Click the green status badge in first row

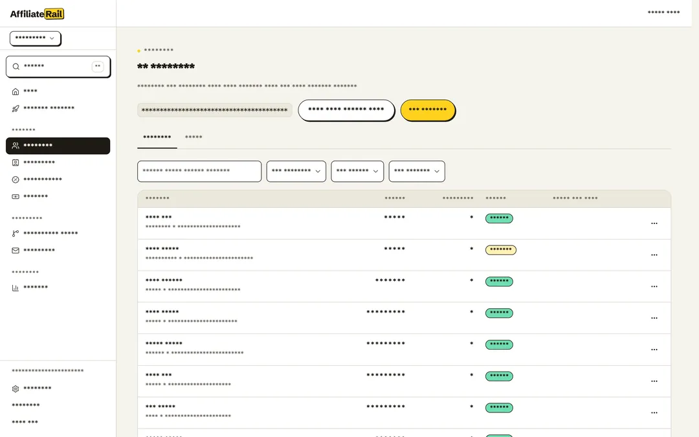click(499, 219)
